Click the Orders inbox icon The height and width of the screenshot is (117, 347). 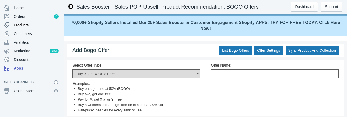pyautogui.click(x=7, y=16)
